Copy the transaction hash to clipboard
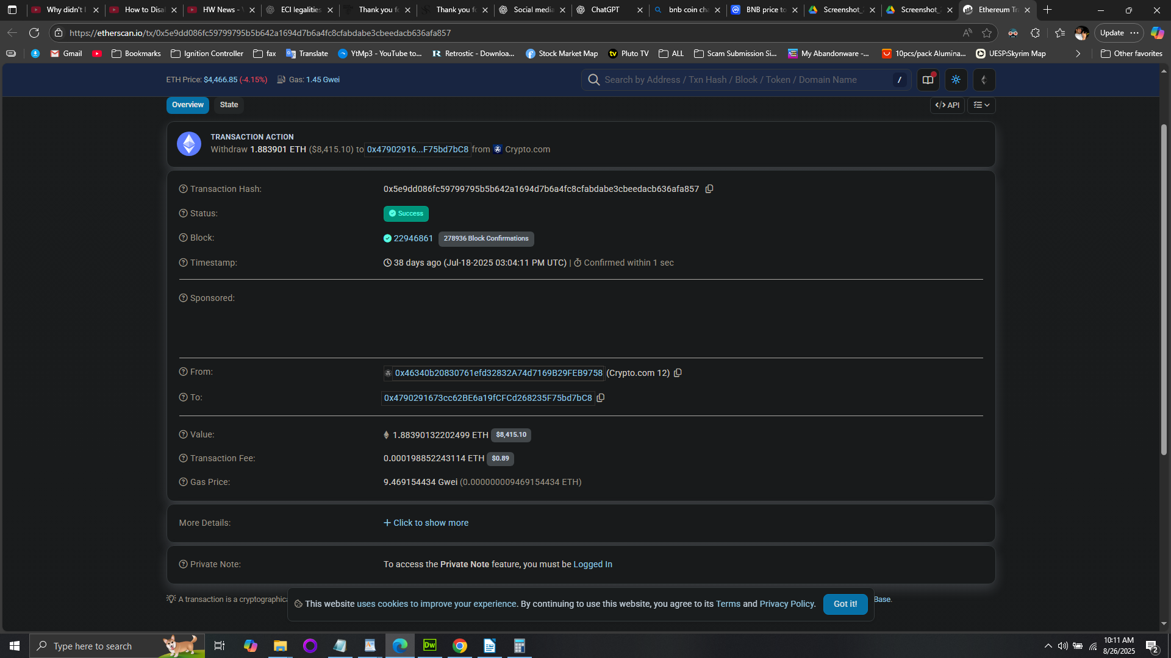This screenshot has height=658, width=1171. click(x=709, y=189)
